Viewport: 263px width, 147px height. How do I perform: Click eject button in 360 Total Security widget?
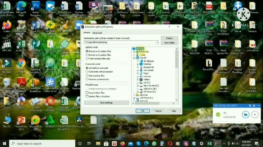[x=255, y=114]
